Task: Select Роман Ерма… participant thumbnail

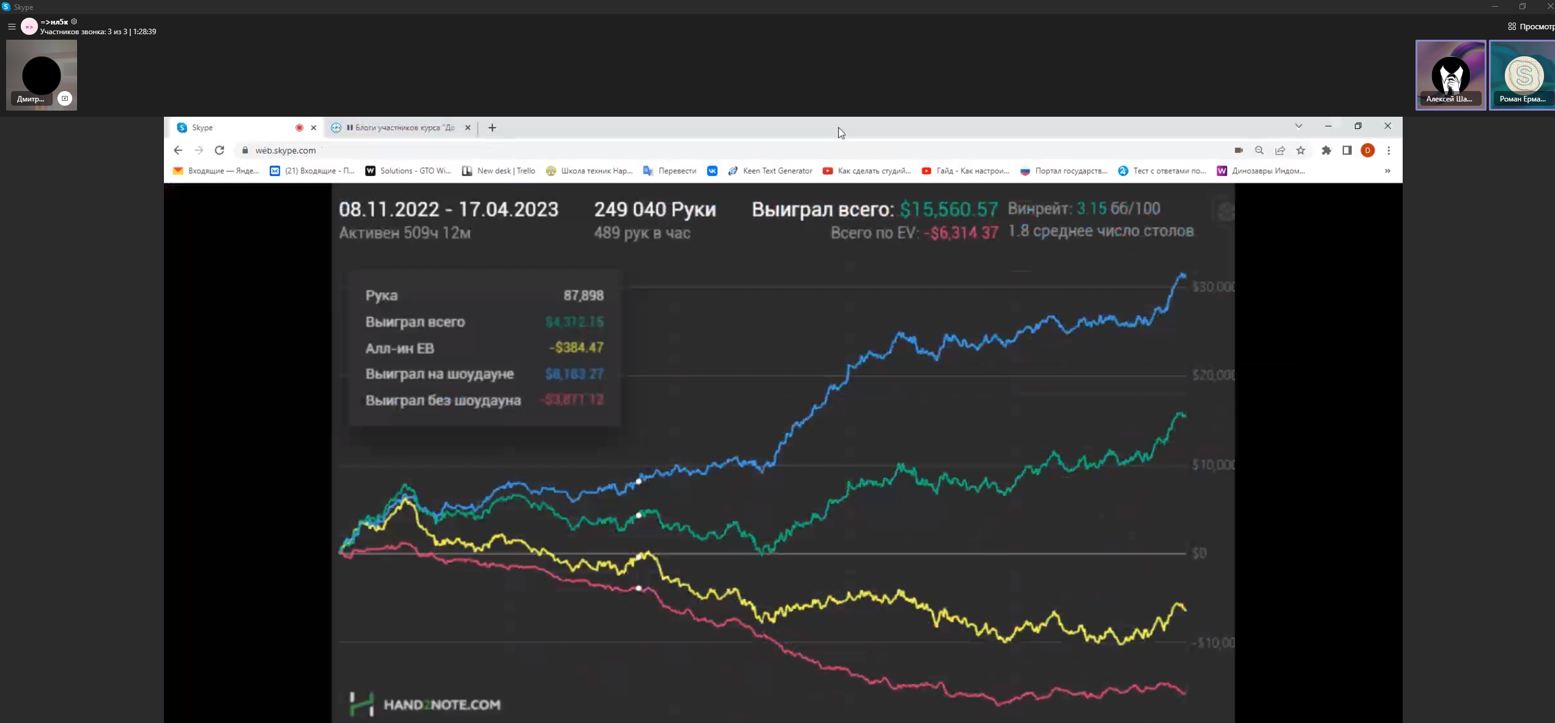Action: [1523, 75]
